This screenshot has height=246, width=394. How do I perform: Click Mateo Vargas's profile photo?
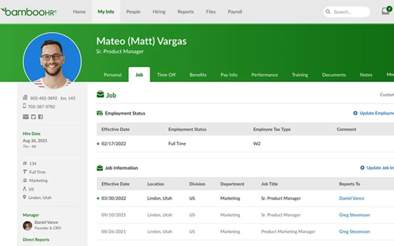click(52, 61)
